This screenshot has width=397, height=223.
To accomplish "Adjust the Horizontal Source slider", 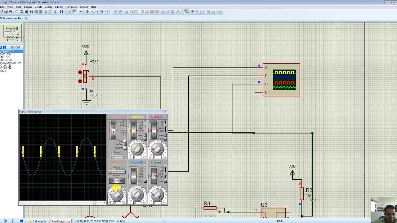I will pos(117,172).
